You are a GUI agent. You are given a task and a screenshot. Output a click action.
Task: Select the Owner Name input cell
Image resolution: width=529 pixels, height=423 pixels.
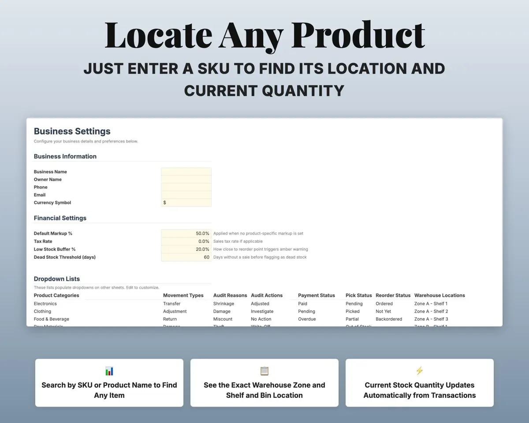tap(186, 179)
